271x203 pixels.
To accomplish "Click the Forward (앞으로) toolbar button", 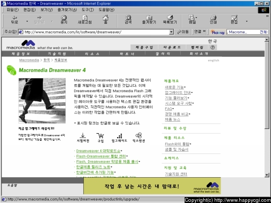I will 39,19.
